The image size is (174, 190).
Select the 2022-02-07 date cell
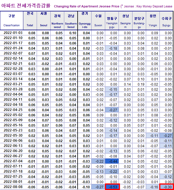click(x=13, y=53)
